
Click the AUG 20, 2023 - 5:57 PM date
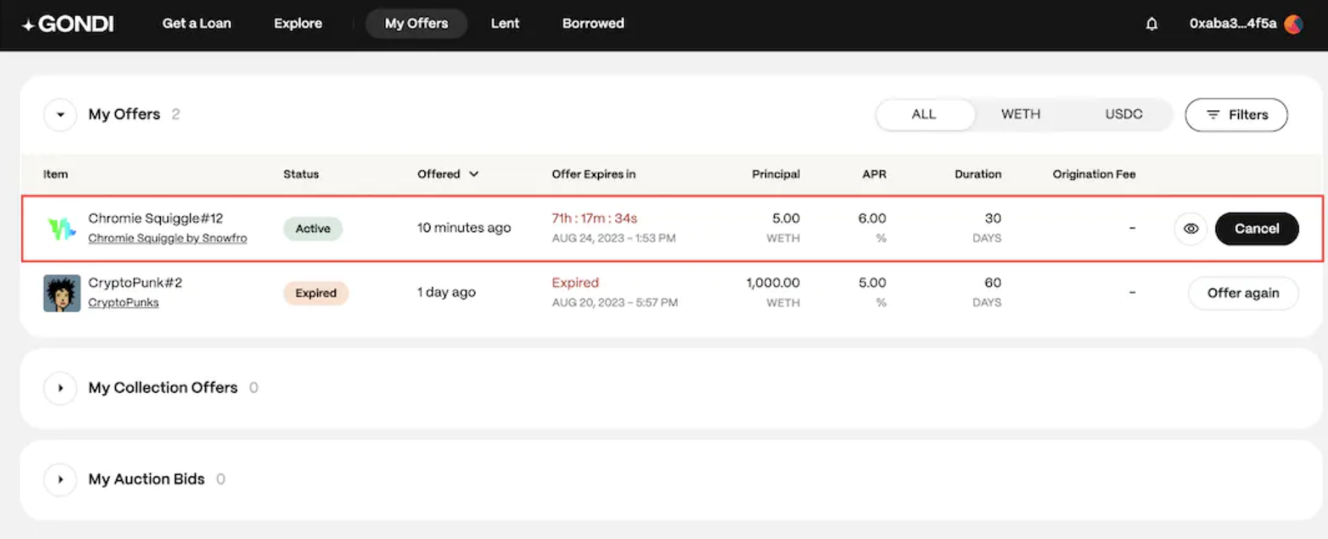coord(615,303)
